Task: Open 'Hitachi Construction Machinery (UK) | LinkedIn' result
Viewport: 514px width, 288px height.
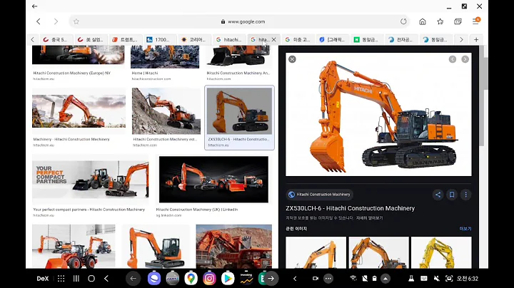Action: click(x=213, y=180)
